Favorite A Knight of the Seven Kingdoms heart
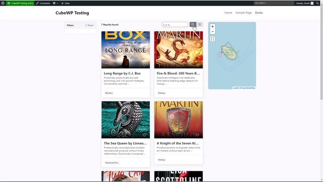The height and width of the screenshot is (182, 323). point(197,135)
